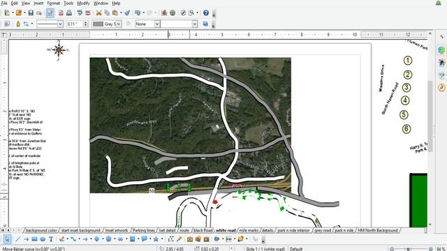The height and width of the screenshot is (251, 447).
Task: Select the Line drawing tool
Action: pyautogui.click(x=17, y=239)
